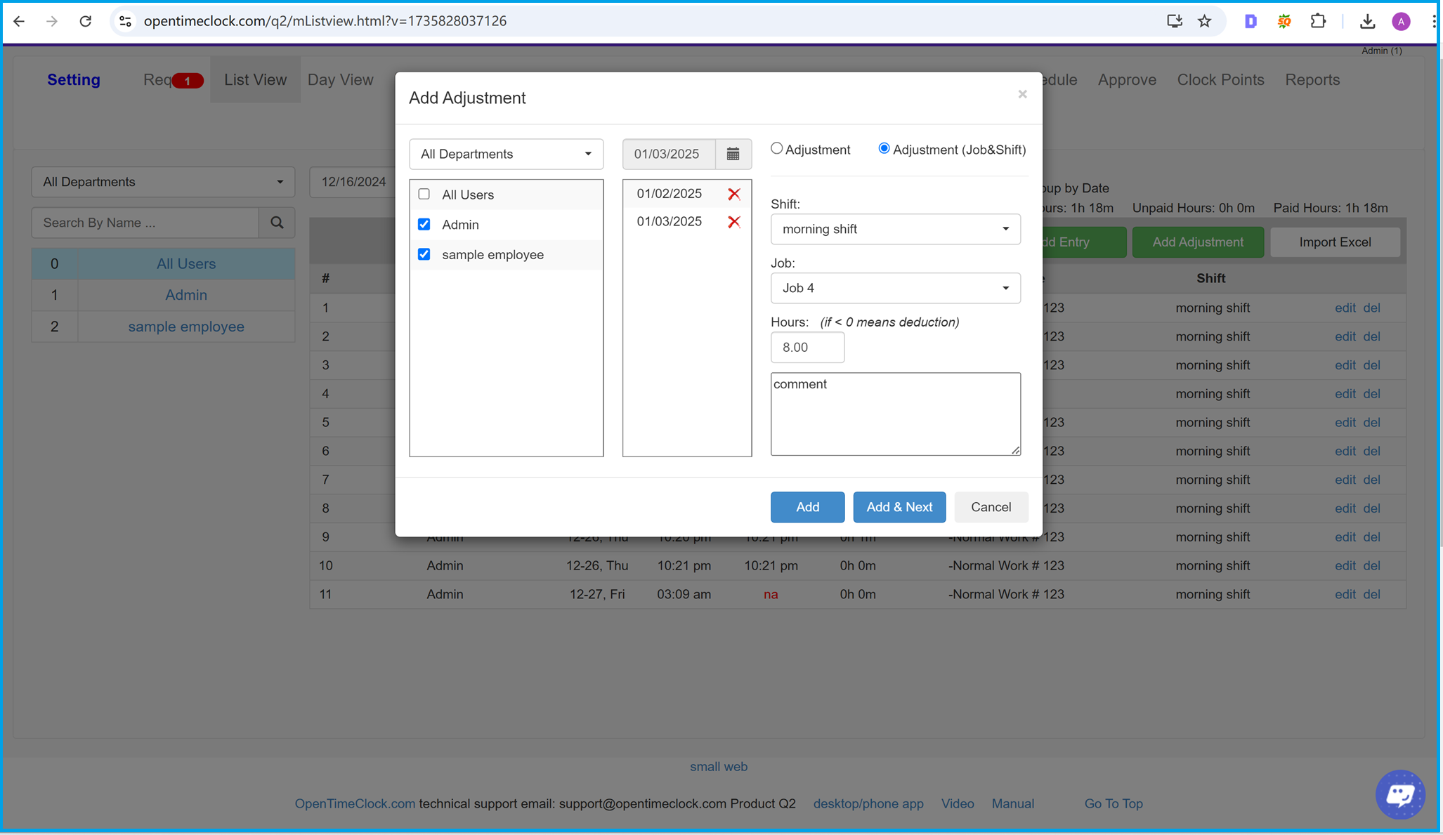
Task: Open the calendar date picker icon
Action: [733, 154]
